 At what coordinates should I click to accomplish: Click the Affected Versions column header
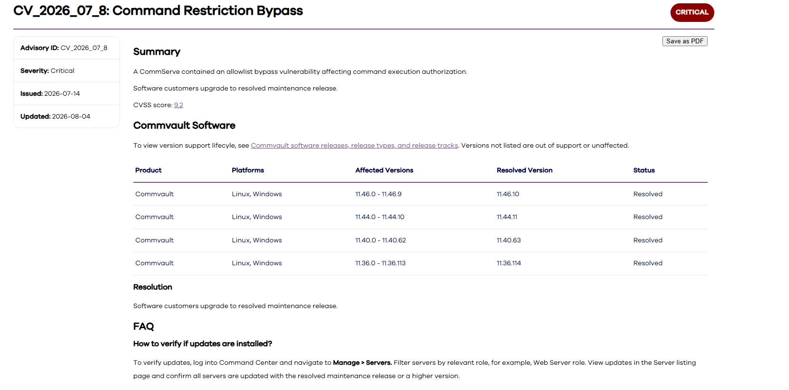coord(385,170)
